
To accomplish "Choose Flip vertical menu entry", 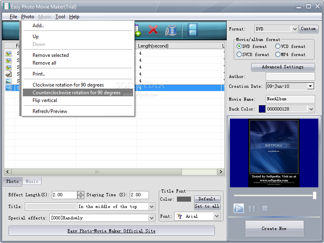I will coord(78,100).
